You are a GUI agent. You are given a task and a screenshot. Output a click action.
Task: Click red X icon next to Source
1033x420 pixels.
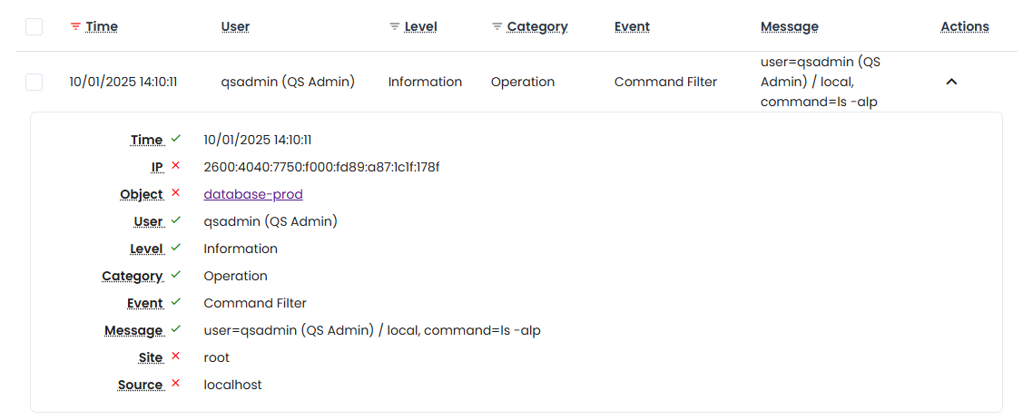click(176, 384)
